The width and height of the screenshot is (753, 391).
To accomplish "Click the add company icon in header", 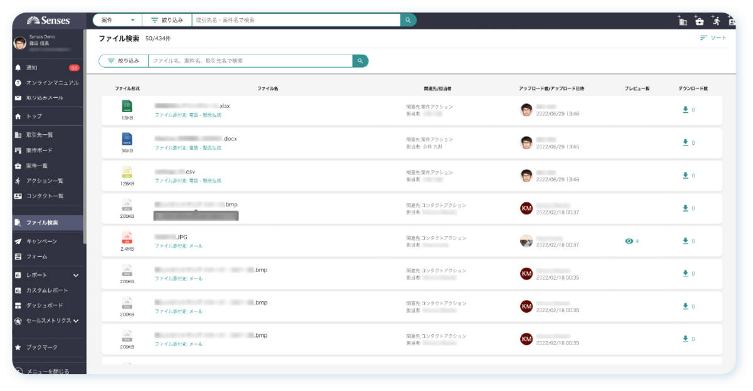I will click(683, 21).
